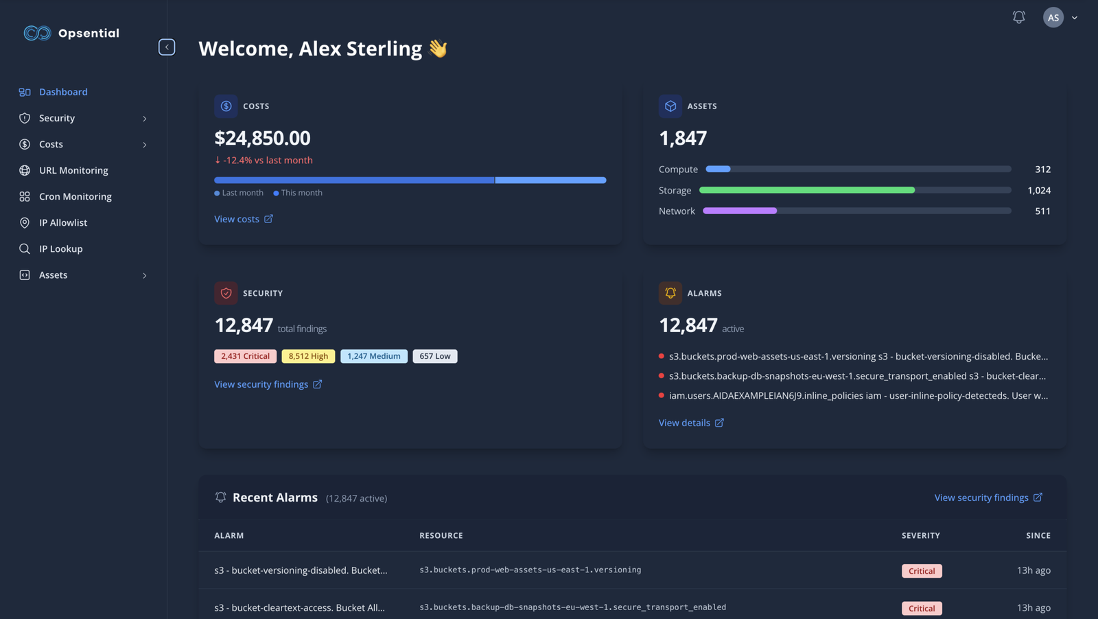1098x619 pixels.
Task: Click the AS user avatar
Action: click(1053, 18)
